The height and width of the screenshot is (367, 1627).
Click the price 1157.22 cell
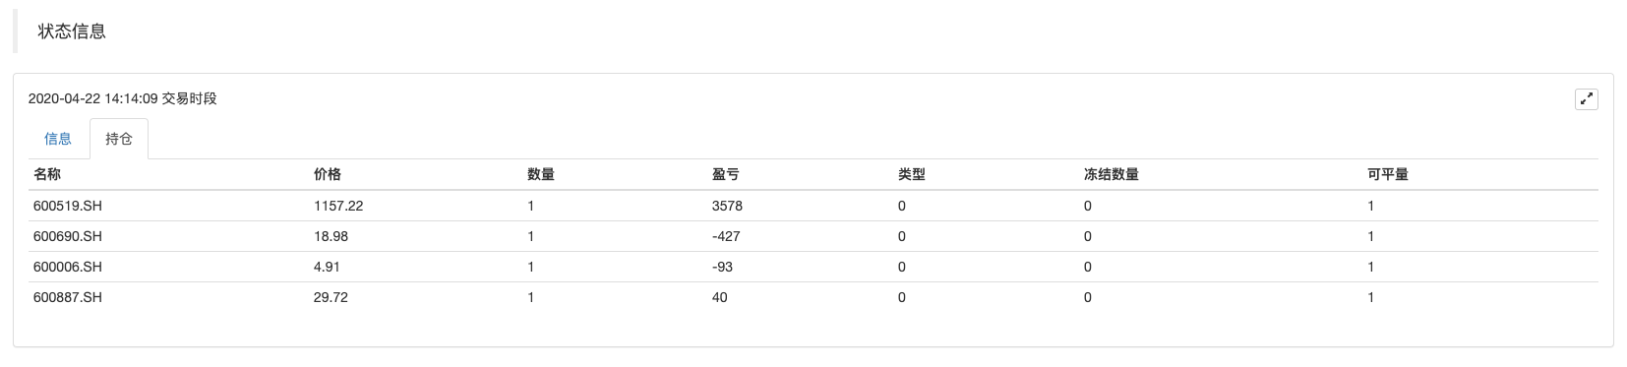pos(338,206)
